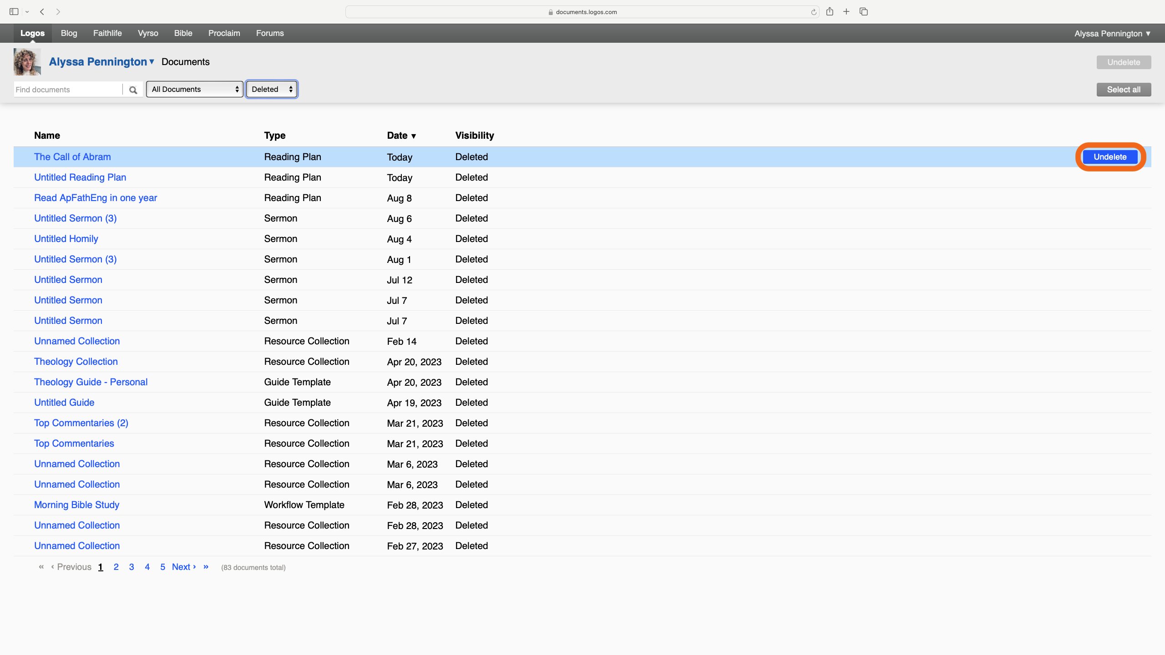The image size is (1165, 655).
Task: Toggle the Safari sidebar icon
Action: pos(14,12)
